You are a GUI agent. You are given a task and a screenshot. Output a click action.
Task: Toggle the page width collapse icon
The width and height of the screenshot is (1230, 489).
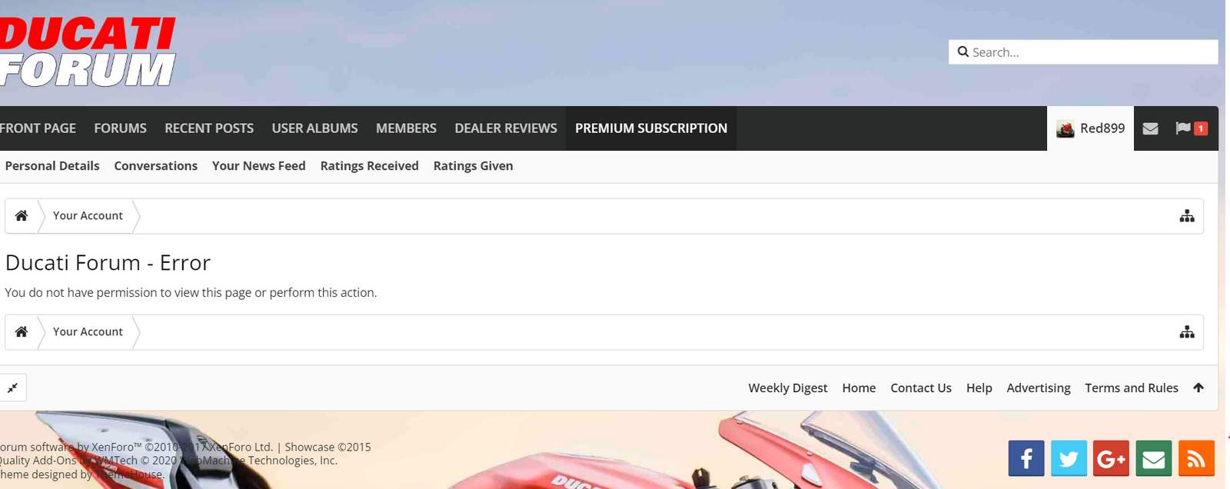(12, 388)
